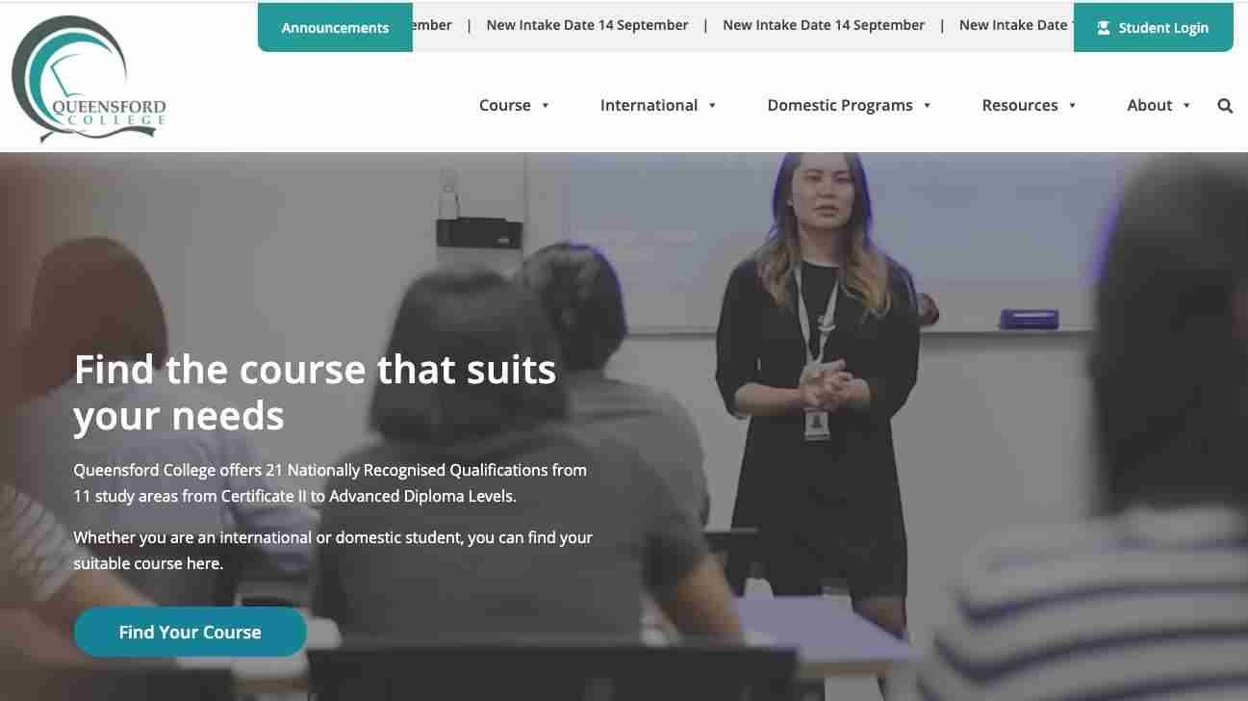Click the second New Intake Date announcement
The image size is (1248, 701).
[x=824, y=26]
